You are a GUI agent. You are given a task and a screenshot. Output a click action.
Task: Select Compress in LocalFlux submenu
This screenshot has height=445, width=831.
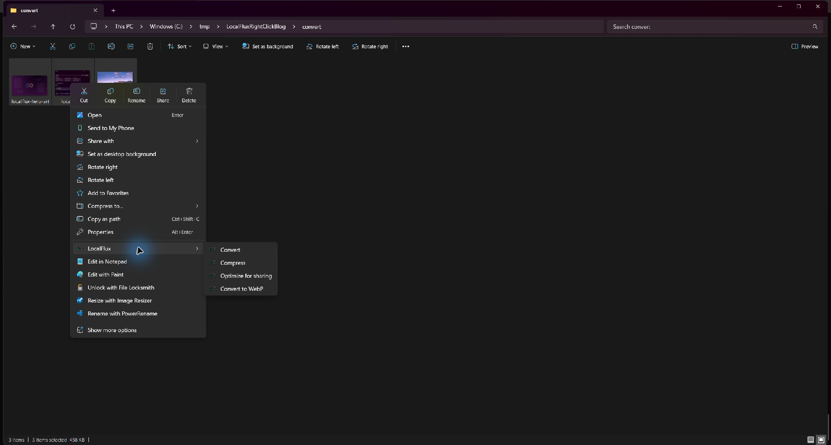241,263
